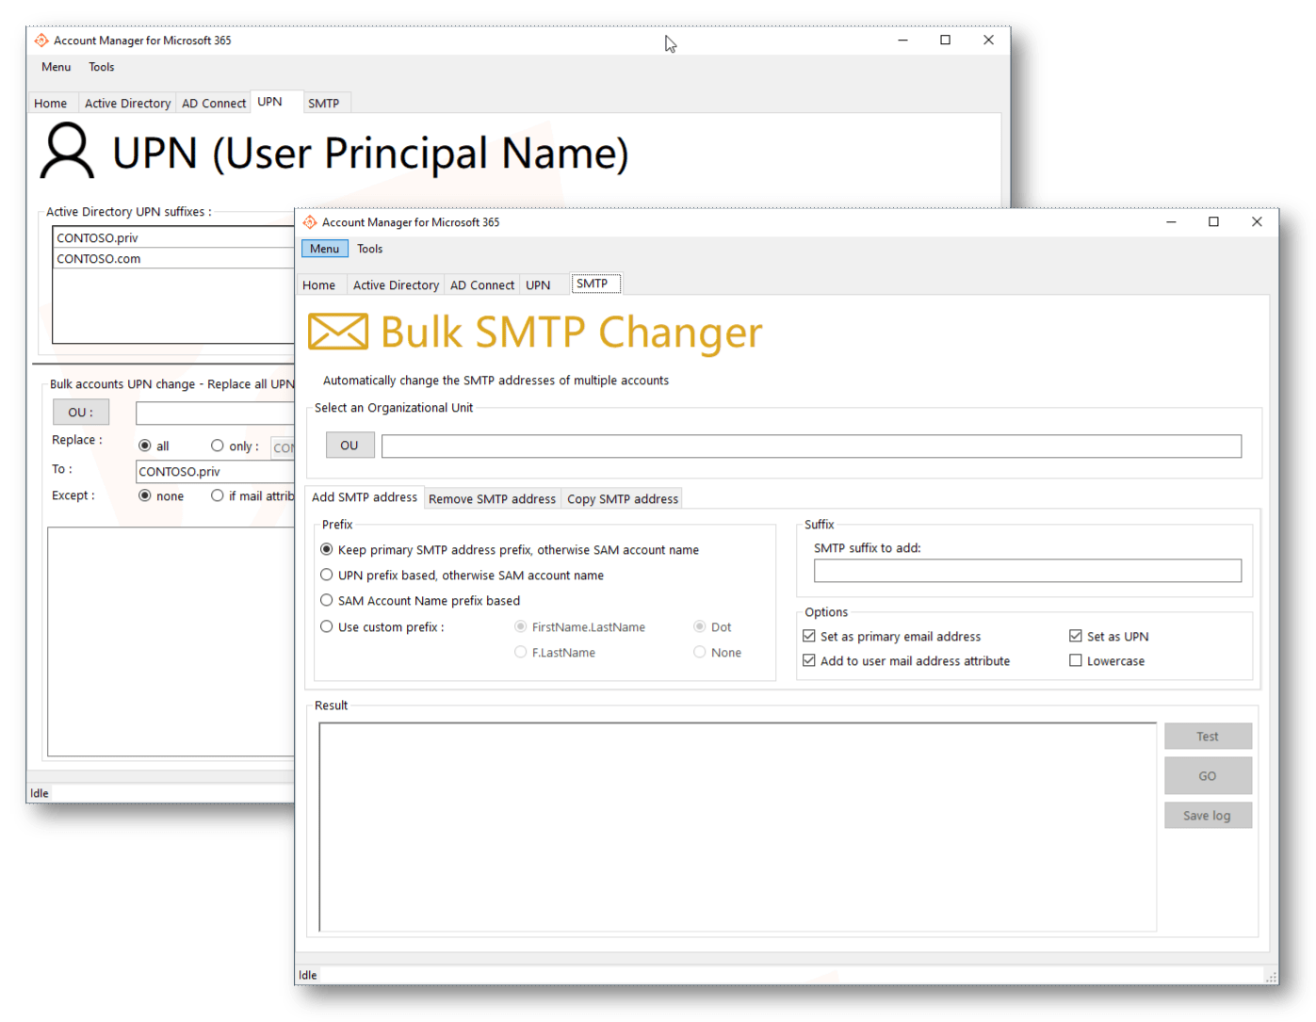
Task: Click the user silhouette icon beside UPN heading
Action: [67, 151]
